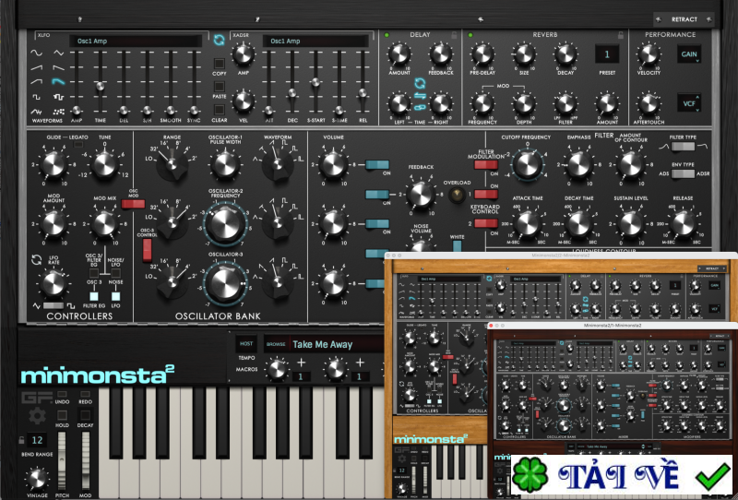Click the MOD wheel
The height and width of the screenshot is (500, 738).
tap(85, 461)
